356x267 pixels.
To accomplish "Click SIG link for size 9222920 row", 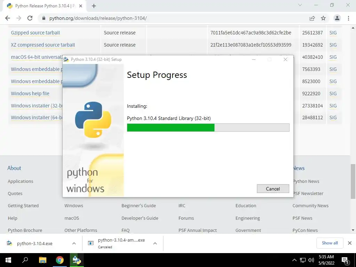I will click(333, 94).
